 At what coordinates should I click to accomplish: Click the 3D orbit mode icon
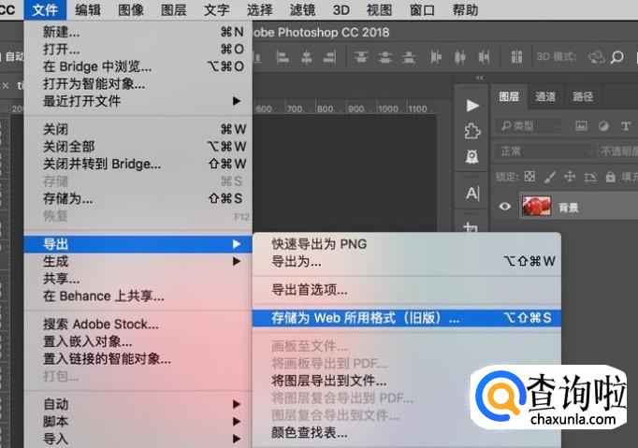pos(596,57)
